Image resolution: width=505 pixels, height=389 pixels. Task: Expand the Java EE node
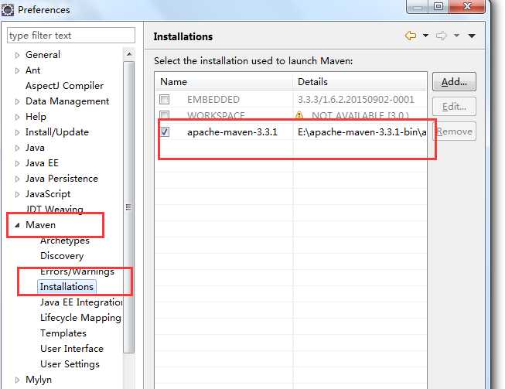[17, 163]
